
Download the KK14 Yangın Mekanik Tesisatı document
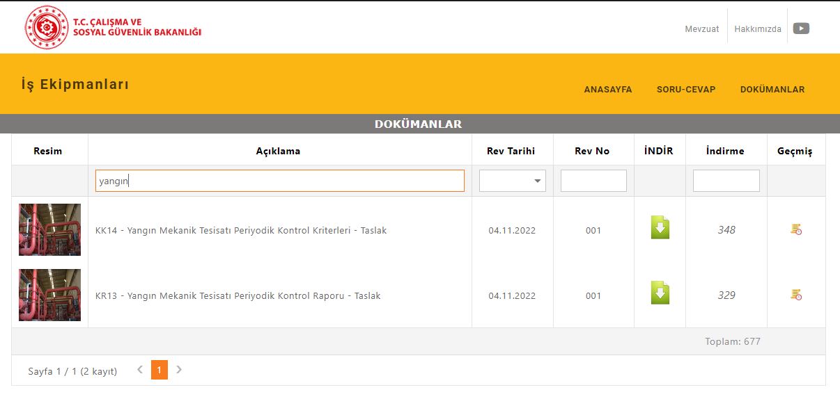point(660,227)
